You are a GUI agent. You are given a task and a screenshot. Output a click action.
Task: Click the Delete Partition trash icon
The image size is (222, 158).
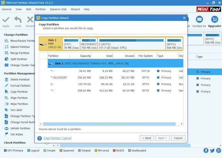6,79
